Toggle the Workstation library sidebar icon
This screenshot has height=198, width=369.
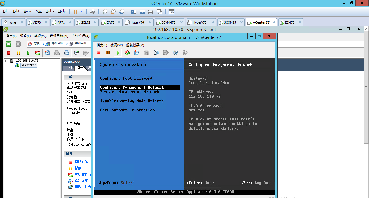pyautogui.click(x=134, y=12)
